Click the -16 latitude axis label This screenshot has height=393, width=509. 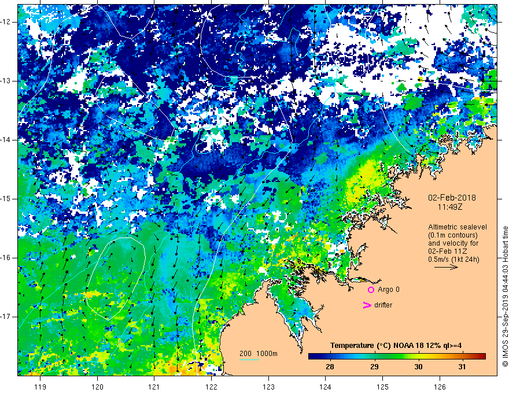pyautogui.click(x=6, y=258)
